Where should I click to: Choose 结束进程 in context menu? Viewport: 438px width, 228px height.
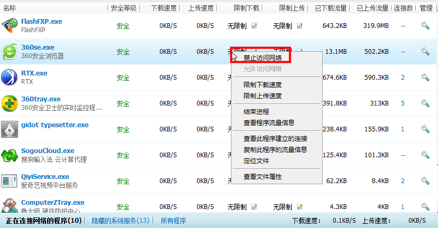[256, 112]
